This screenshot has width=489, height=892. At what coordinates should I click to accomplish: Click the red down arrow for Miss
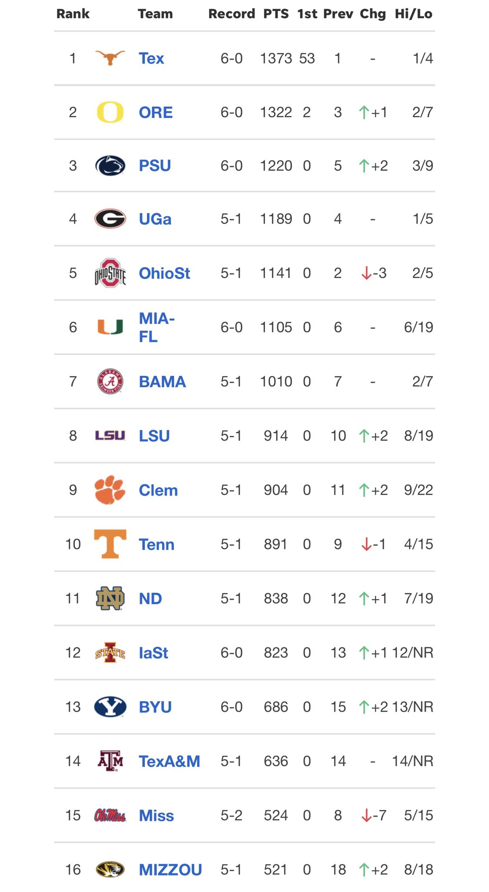coord(366,815)
